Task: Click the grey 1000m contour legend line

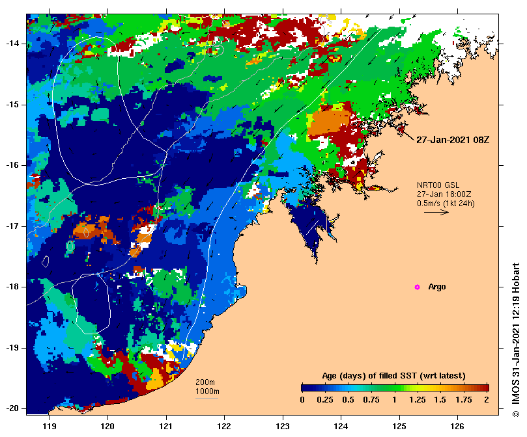Action: (x=207, y=399)
